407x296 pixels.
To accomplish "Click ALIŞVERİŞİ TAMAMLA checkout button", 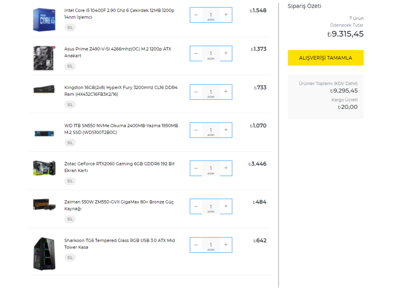I will (x=326, y=58).
